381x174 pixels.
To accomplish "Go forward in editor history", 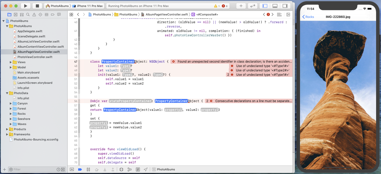I will tap(84, 14).
